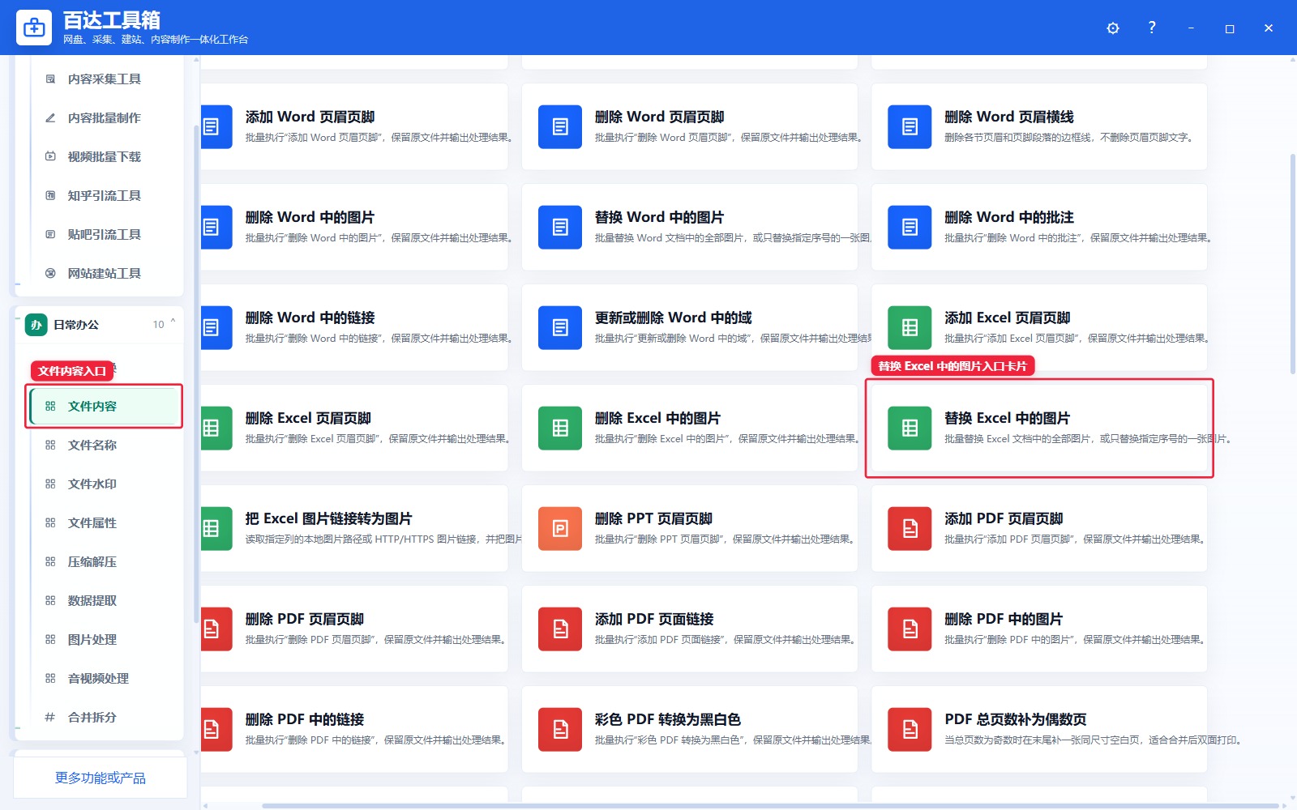Click the 删除 Word 中的批注 title text
This screenshot has height=810, width=1297.
[1009, 217]
